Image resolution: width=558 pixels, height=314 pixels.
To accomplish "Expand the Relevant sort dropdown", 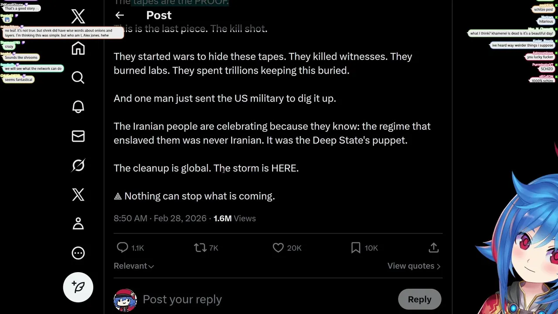I will point(134,266).
